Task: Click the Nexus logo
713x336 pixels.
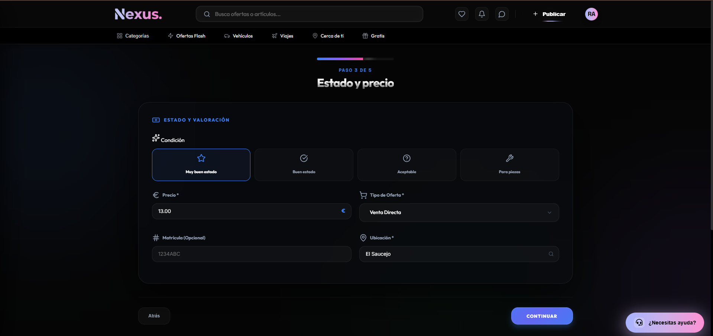Action: click(x=138, y=14)
